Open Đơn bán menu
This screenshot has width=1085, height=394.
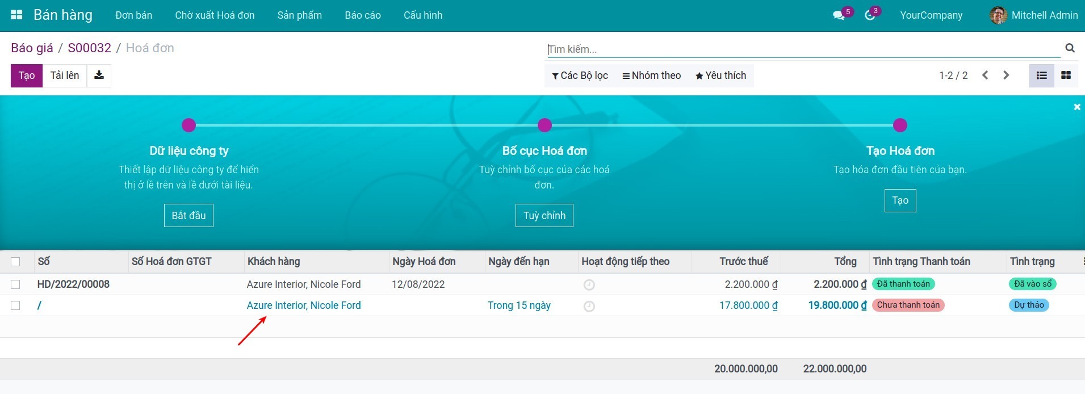click(x=133, y=15)
